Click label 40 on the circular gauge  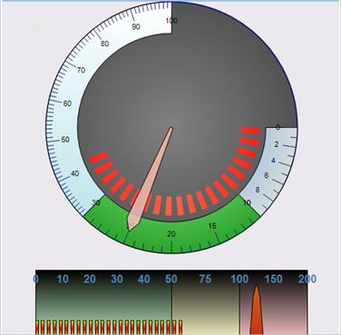point(74,173)
